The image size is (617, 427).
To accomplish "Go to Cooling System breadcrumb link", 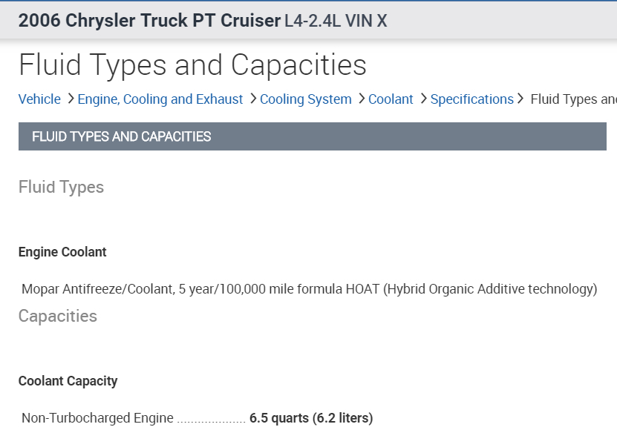I will 306,99.
